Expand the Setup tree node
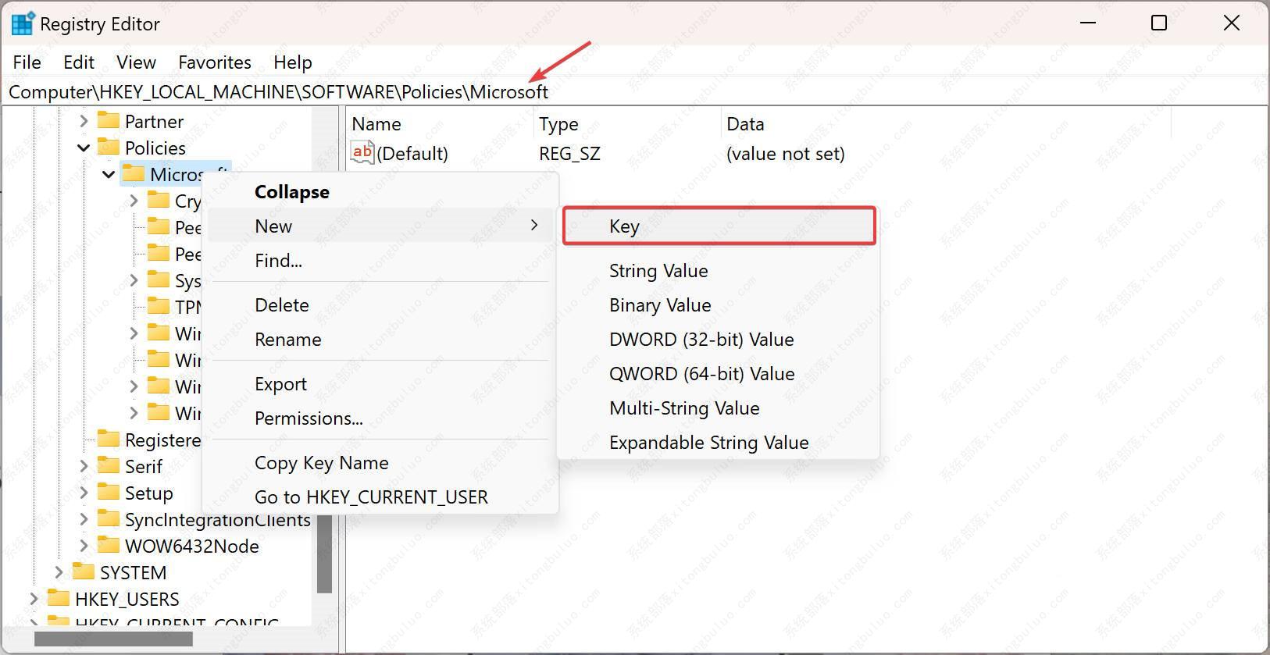The height and width of the screenshot is (655, 1270). [x=84, y=493]
